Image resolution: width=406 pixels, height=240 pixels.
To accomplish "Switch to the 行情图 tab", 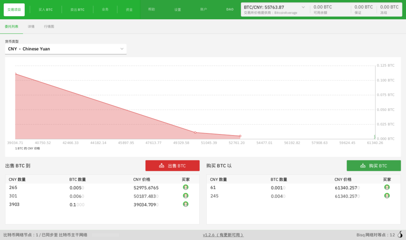I will tap(49, 27).
